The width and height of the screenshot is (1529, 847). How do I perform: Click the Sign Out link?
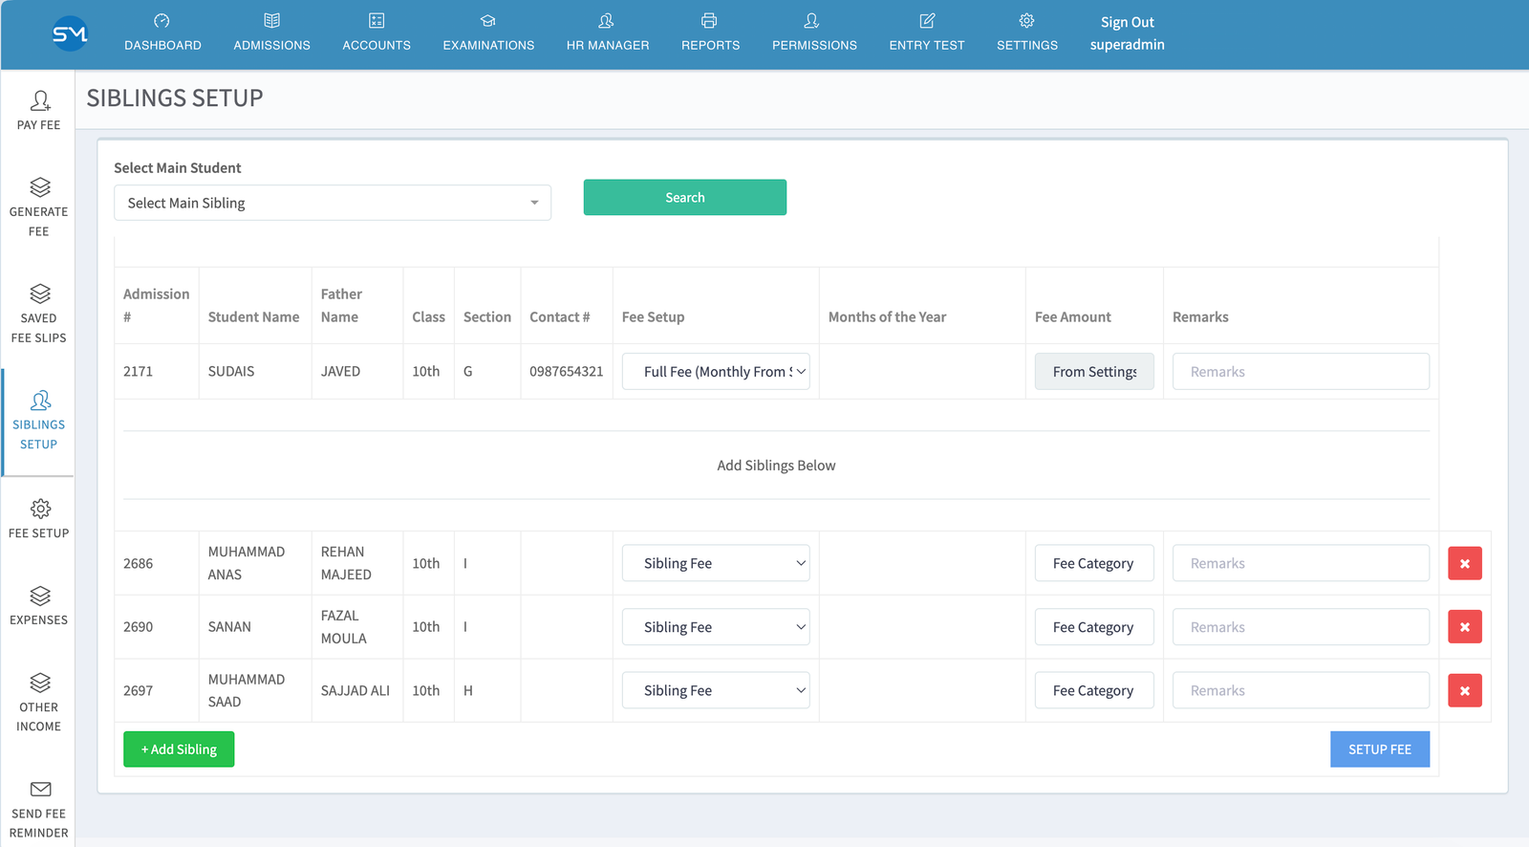click(x=1128, y=22)
